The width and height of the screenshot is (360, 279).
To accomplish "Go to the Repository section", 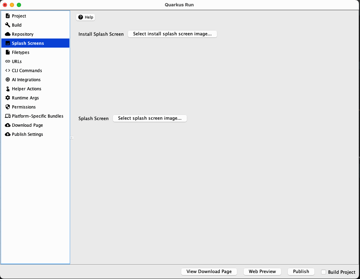I will 35,34.
